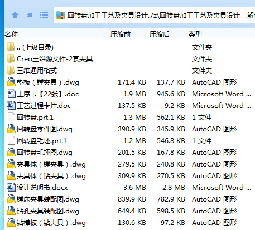Viewport: 255px width, 230px height.
Task: Click original size 390.9 KB of 回转盘零件图
Action: coord(132,129)
